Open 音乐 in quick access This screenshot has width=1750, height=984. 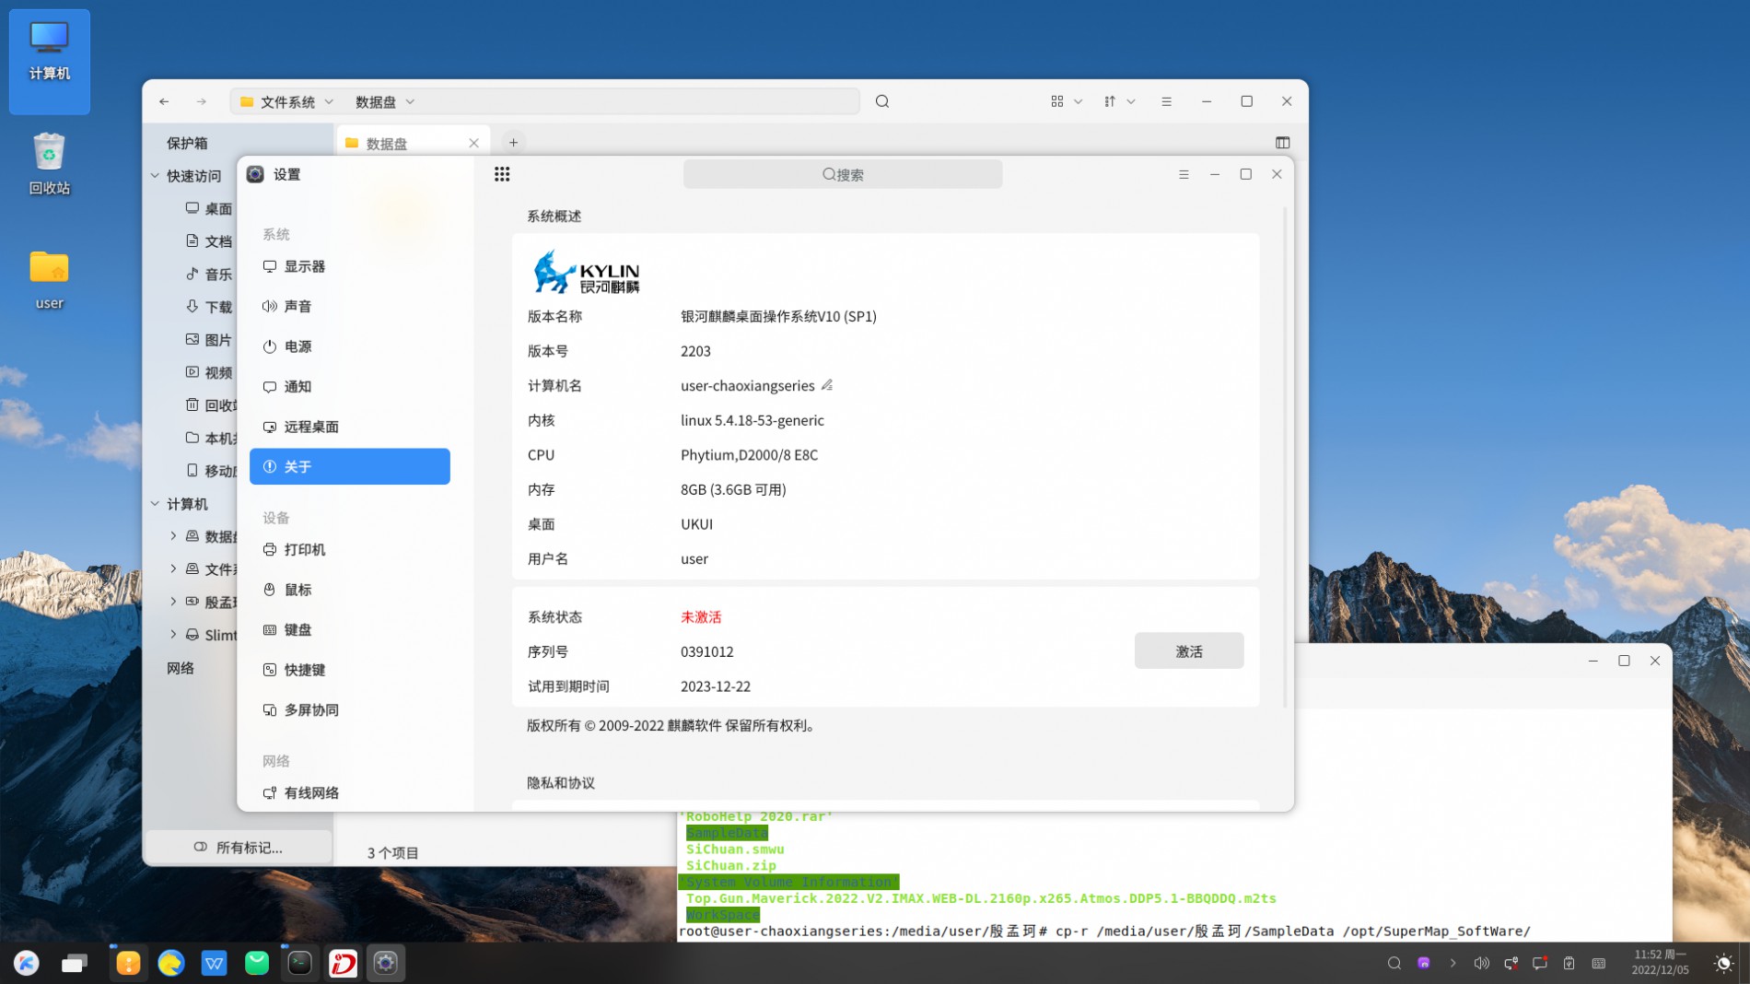pyautogui.click(x=209, y=274)
